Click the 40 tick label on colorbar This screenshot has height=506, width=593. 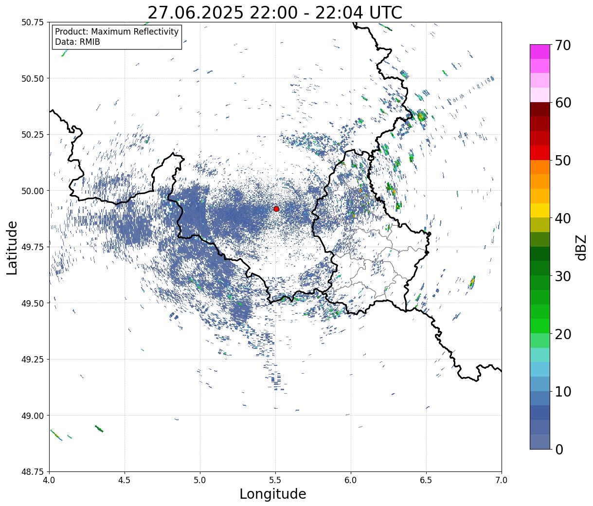tap(563, 218)
